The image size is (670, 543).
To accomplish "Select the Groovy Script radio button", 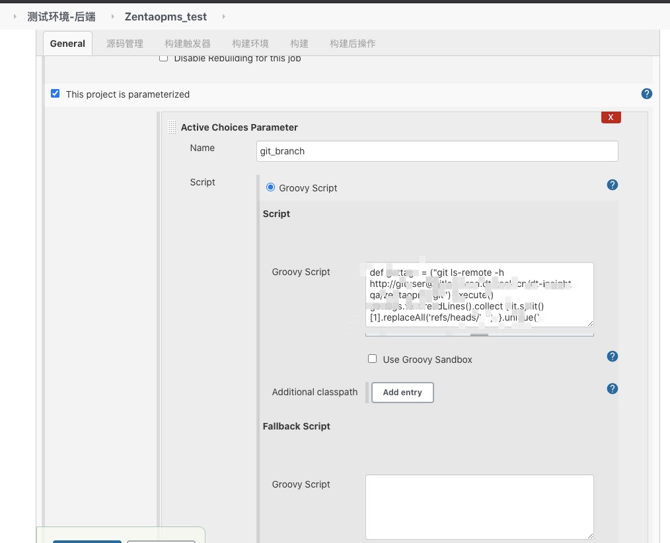I will pos(270,187).
